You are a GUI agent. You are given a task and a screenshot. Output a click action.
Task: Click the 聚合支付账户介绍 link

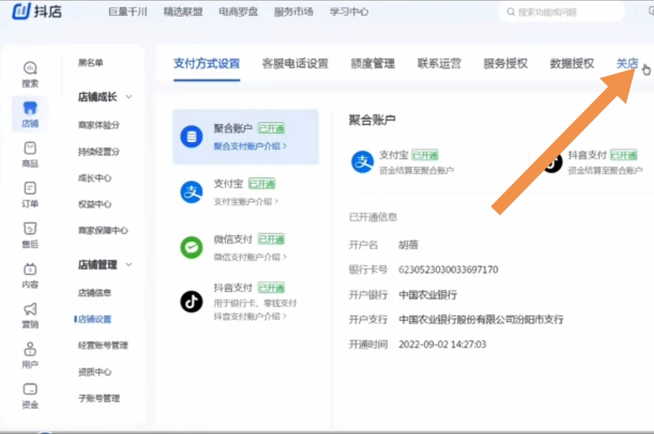click(250, 146)
